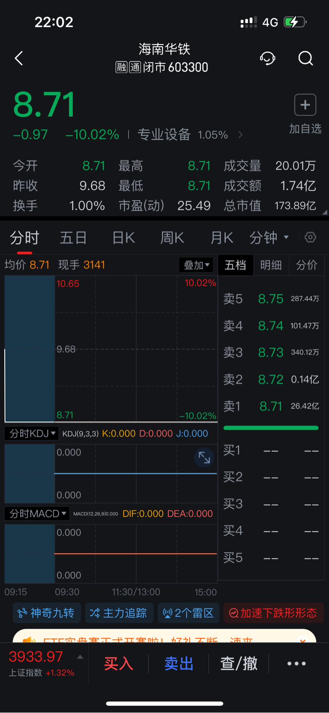Select the 明细 trades tab
Image resolution: width=329 pixels, height=713 pixels.
pos(271,265)
